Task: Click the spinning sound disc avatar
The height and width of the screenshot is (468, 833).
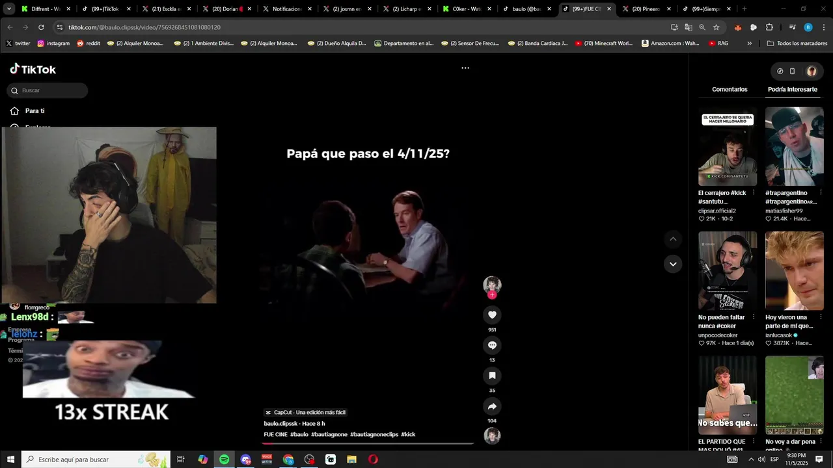Action: 492,435
